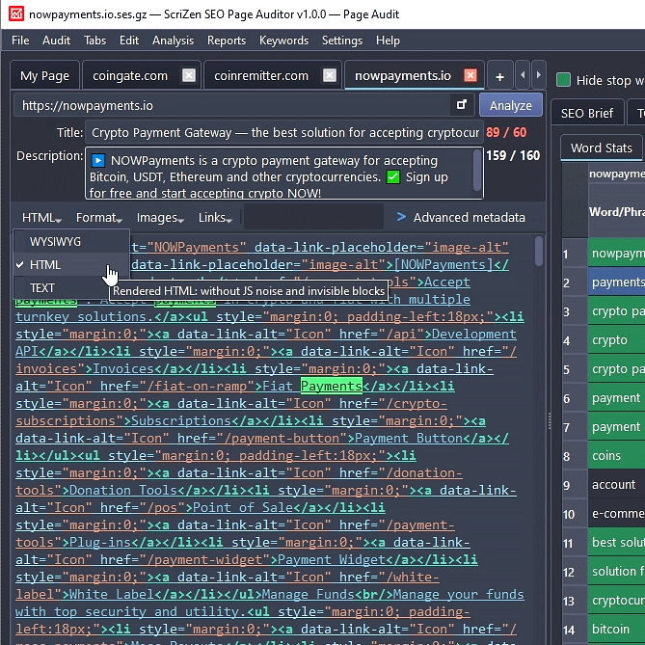This screenshot has height=645, width=645.
Task: Click highlighted 'Payments' in Fiat Payments text
Action: point(331,386)
